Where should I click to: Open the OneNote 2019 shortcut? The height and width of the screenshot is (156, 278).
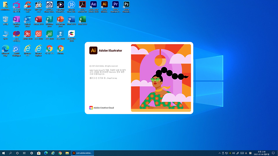pos(17,21)
